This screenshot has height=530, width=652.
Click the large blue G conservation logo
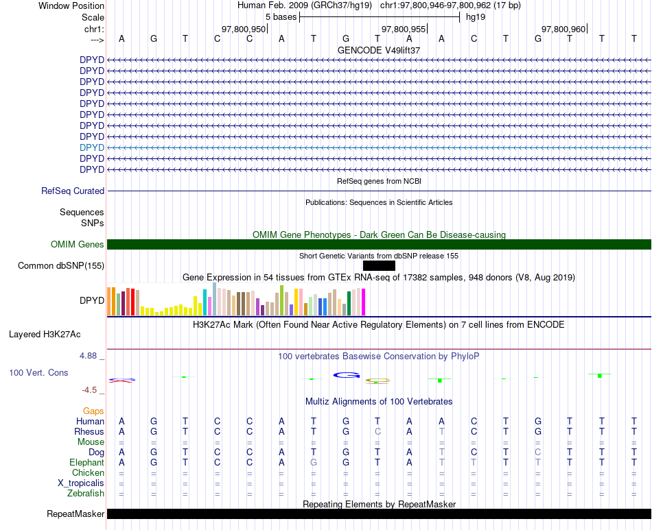coord(347,376)
